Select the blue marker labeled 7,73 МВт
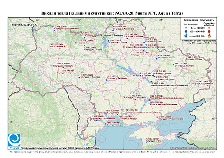Image resolution: width=224 pixels, height=158 pixels. click(x=208, y=85)
